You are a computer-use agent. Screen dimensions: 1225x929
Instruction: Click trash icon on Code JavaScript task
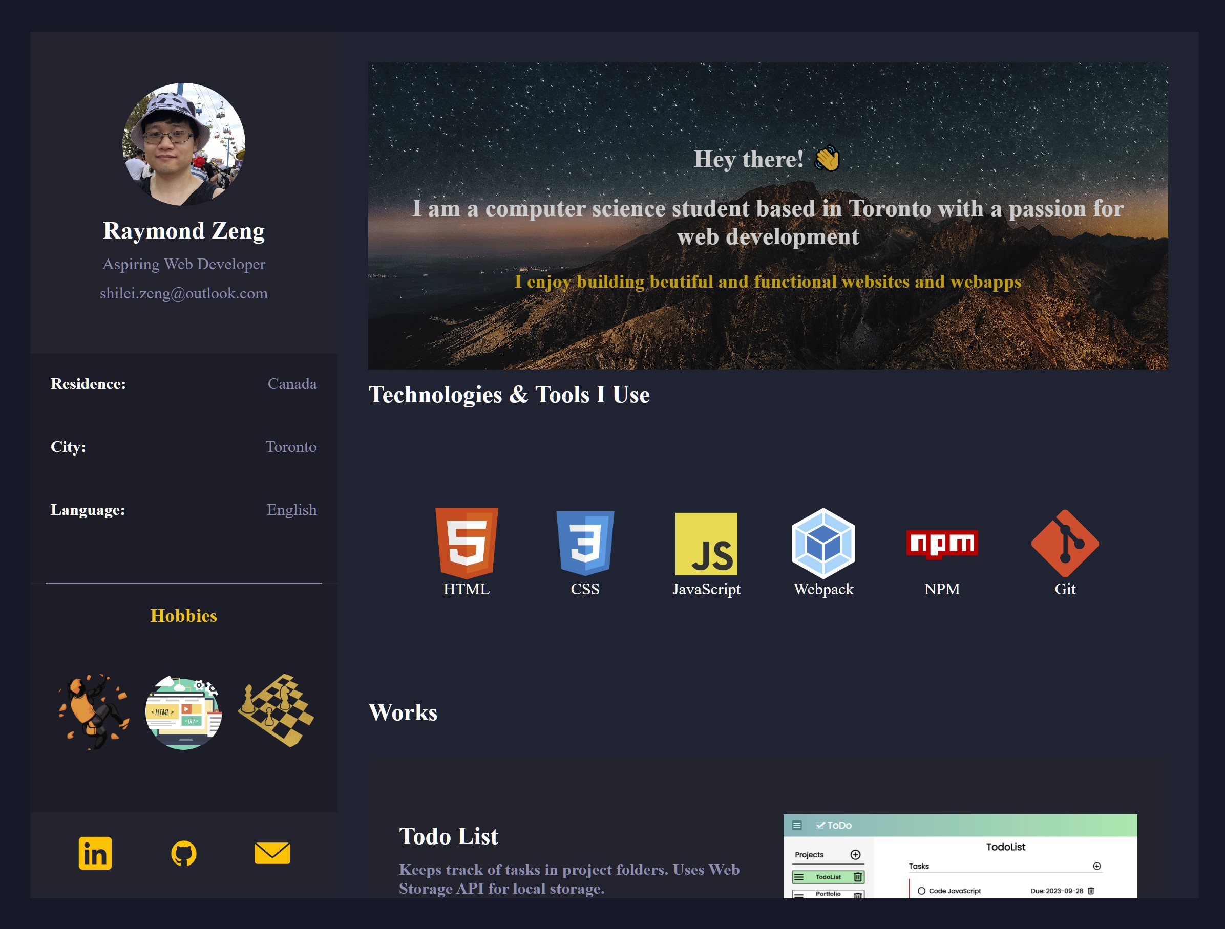coord(1091,891)
